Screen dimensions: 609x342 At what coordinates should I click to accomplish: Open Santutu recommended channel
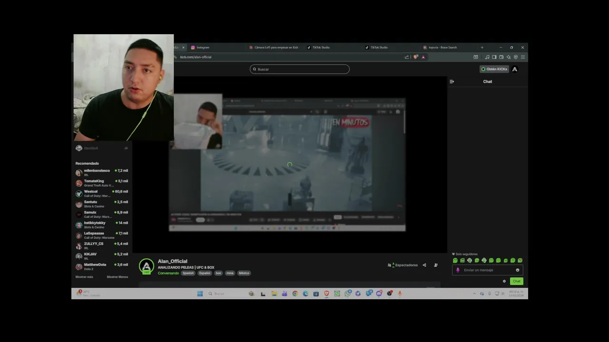tap(102, 204)
